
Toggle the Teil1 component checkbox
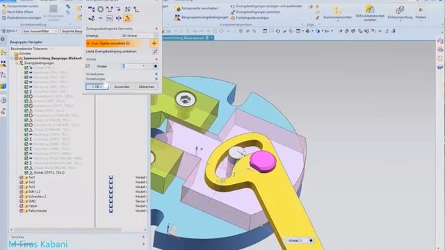22,178
